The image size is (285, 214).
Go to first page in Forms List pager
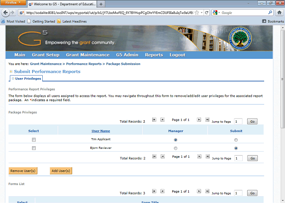tap(154, 191)
